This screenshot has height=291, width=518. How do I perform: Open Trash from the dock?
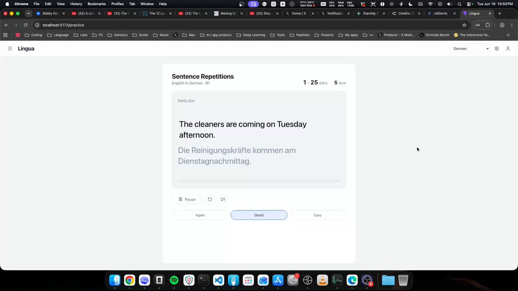point(403,280)
